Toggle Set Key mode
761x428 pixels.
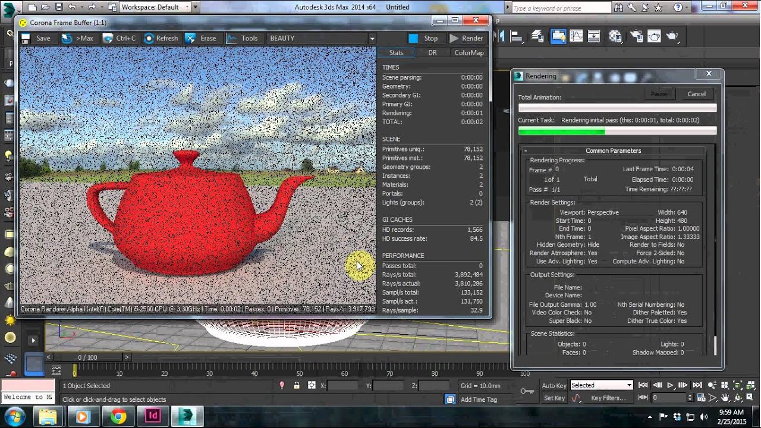pos(554,398)
